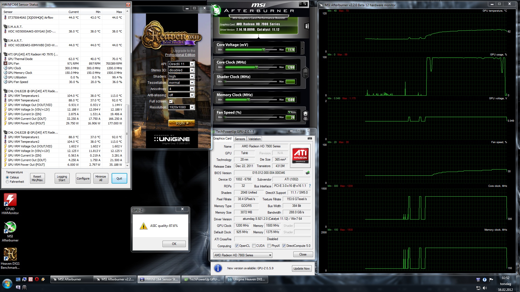Screen dimensions: 520x292
Task: Click the Reset Min/Max button
Action: pos(37,178)
